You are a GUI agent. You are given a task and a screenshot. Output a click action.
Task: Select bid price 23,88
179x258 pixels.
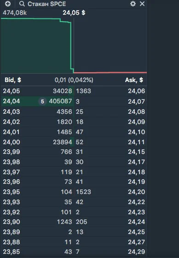(x=12, y=242)
